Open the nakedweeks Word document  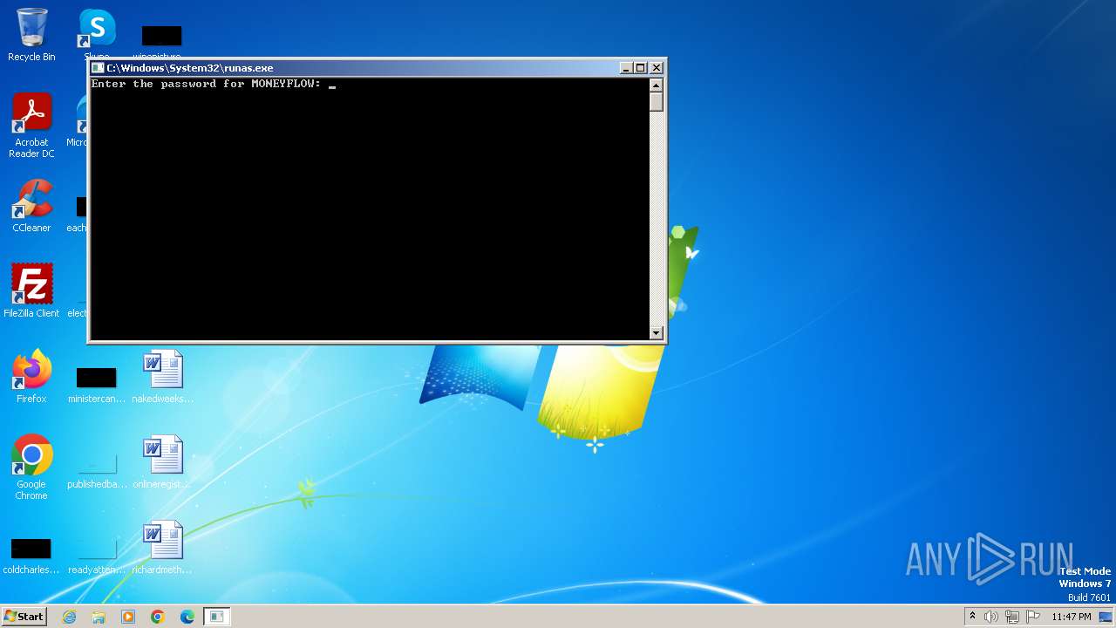pyautogui.click(x=162, y=377)
